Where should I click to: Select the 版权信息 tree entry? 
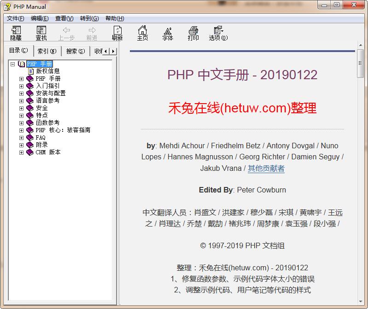click(x=48, y=71)
